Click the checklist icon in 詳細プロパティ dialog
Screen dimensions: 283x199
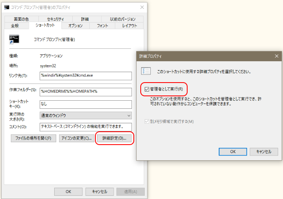[x=146, y=71]
